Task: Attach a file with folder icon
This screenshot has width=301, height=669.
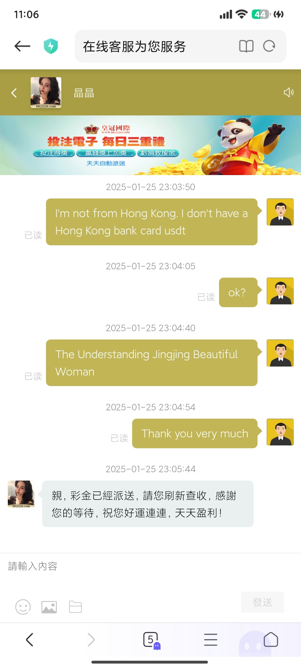Action: [x=75, y=607]
